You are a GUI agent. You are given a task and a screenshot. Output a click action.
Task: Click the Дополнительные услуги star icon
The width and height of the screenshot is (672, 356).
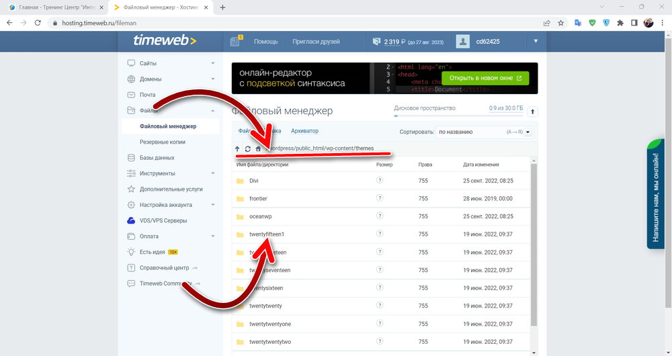131,189
